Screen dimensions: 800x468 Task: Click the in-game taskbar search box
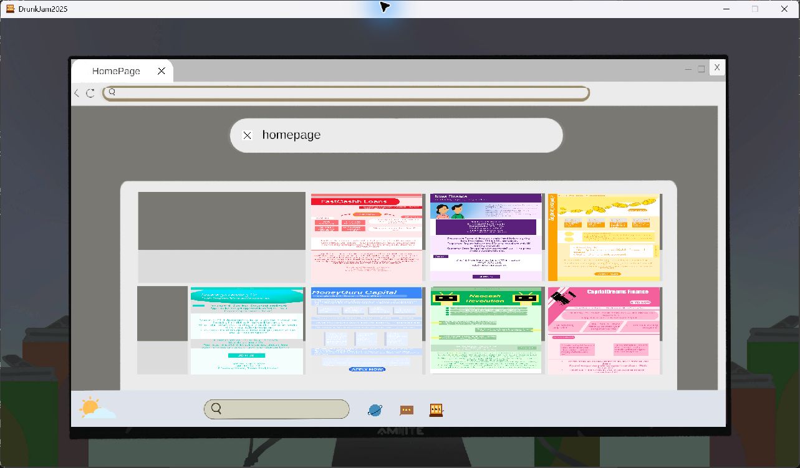click(276, 409)
